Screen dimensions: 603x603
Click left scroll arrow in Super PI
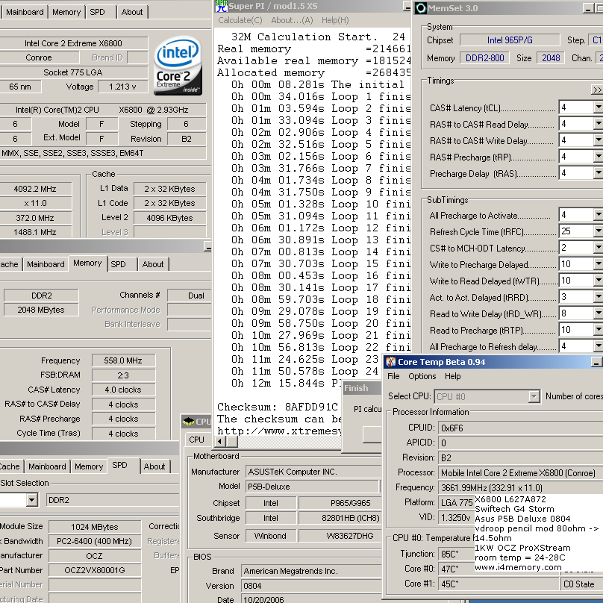219,442
